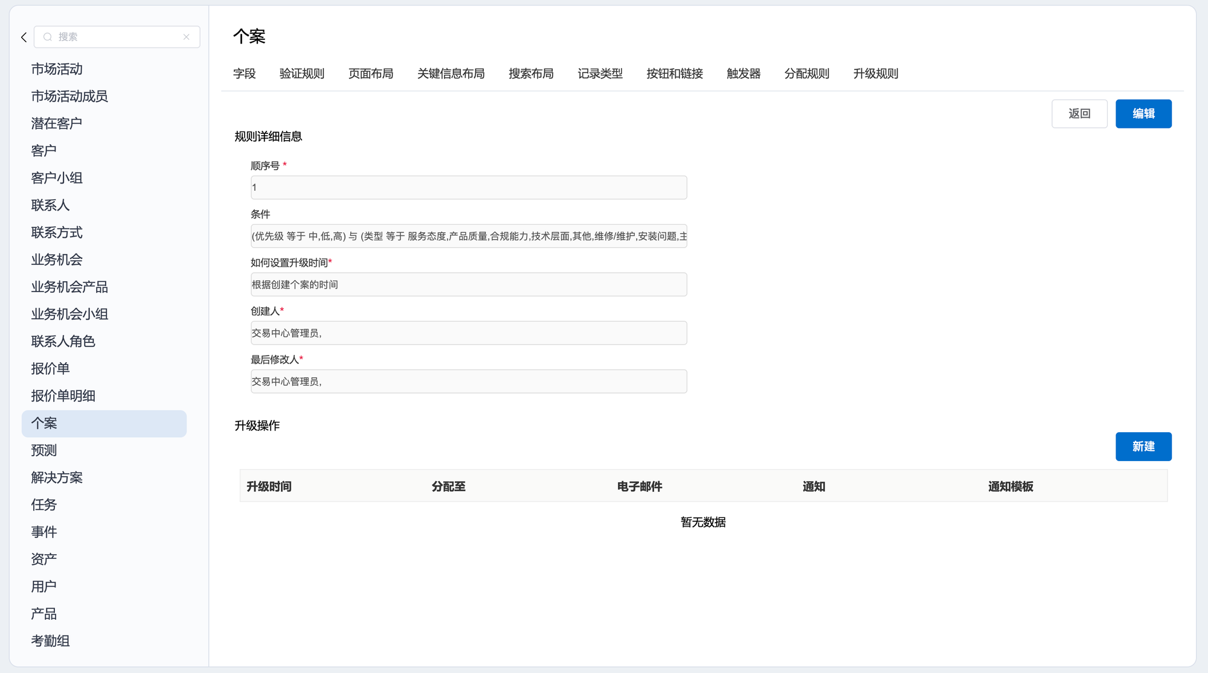
Task: Switch to the 字段 tab
Action: click(x=244, y=74)
